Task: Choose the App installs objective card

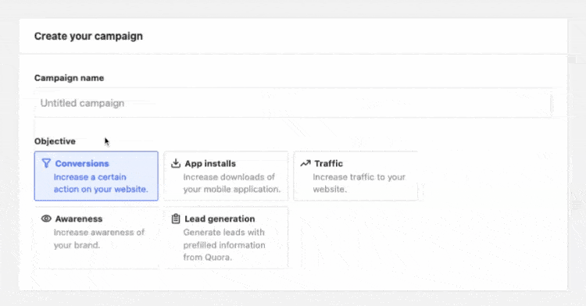Action: (x=226, y=176)
